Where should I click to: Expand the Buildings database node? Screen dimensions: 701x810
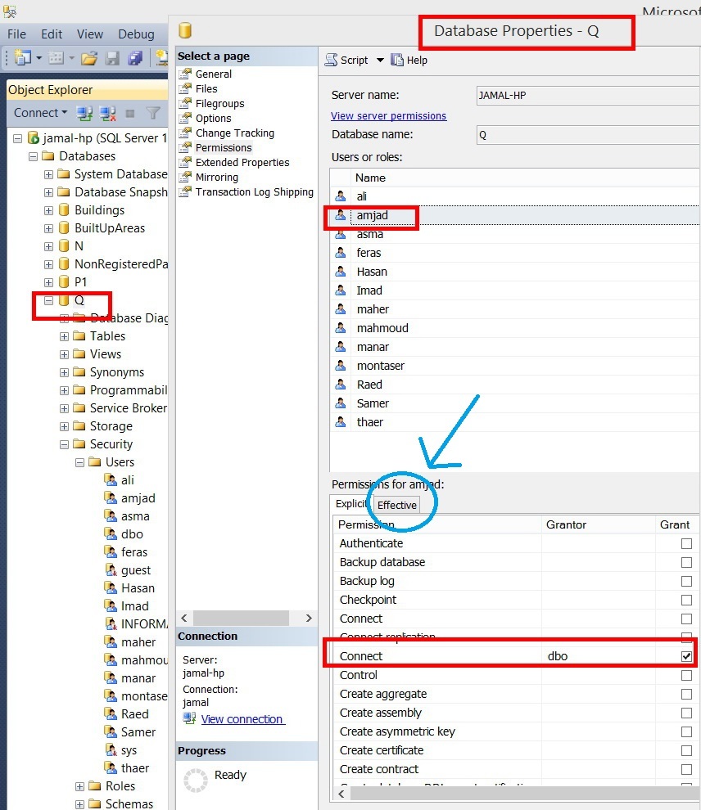point(48,211)
